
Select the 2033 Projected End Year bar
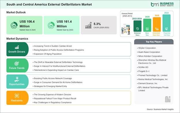[166, 23]
